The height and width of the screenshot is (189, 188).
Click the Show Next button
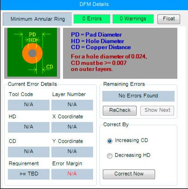(x=157, y=111)
